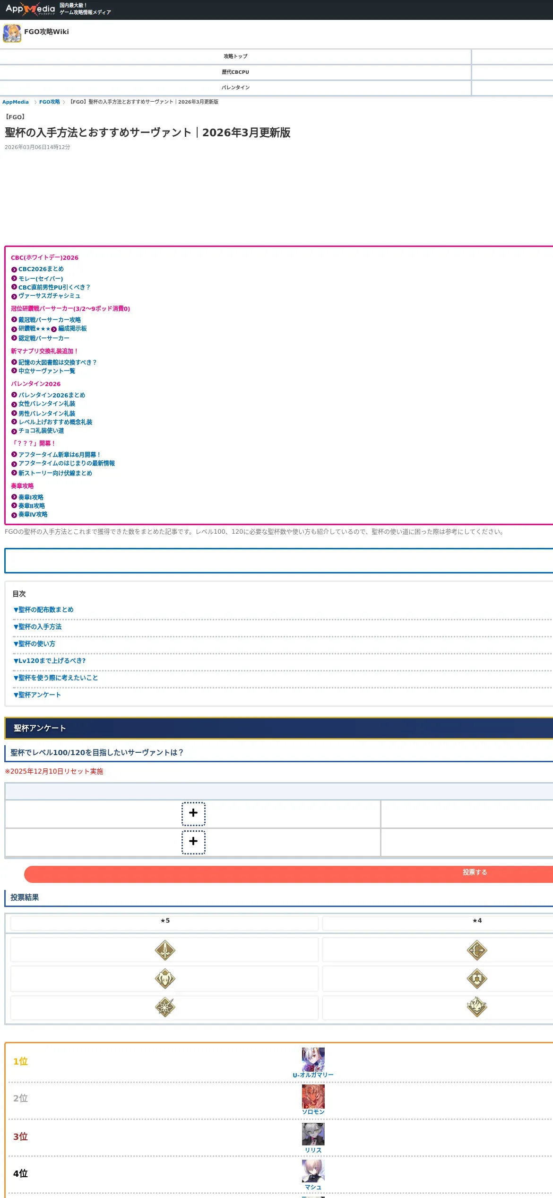Click the second plus servant-add box
Screen dimensions: 553x1198
click(x=193, y=842)
